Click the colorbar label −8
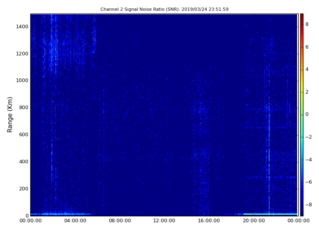The height and width of the screenshot is (239, 319). coord(308,205)
